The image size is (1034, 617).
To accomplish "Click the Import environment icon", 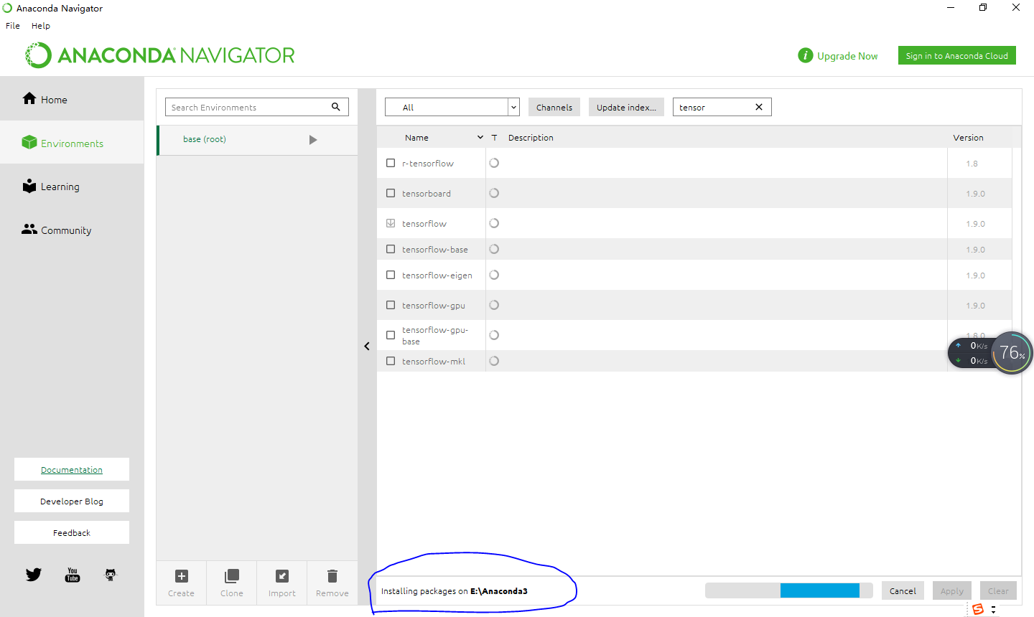I will coord(282,576).
